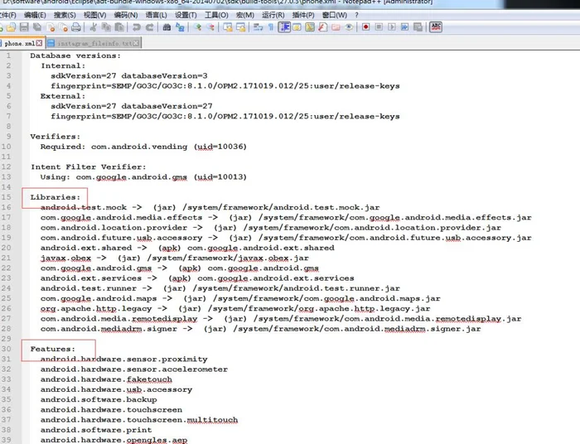
Task: Click the android.software.backup line
Action: coord(99,399)
